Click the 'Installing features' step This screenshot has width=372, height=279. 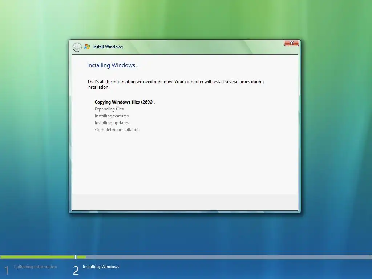click(x=112, y=116)
